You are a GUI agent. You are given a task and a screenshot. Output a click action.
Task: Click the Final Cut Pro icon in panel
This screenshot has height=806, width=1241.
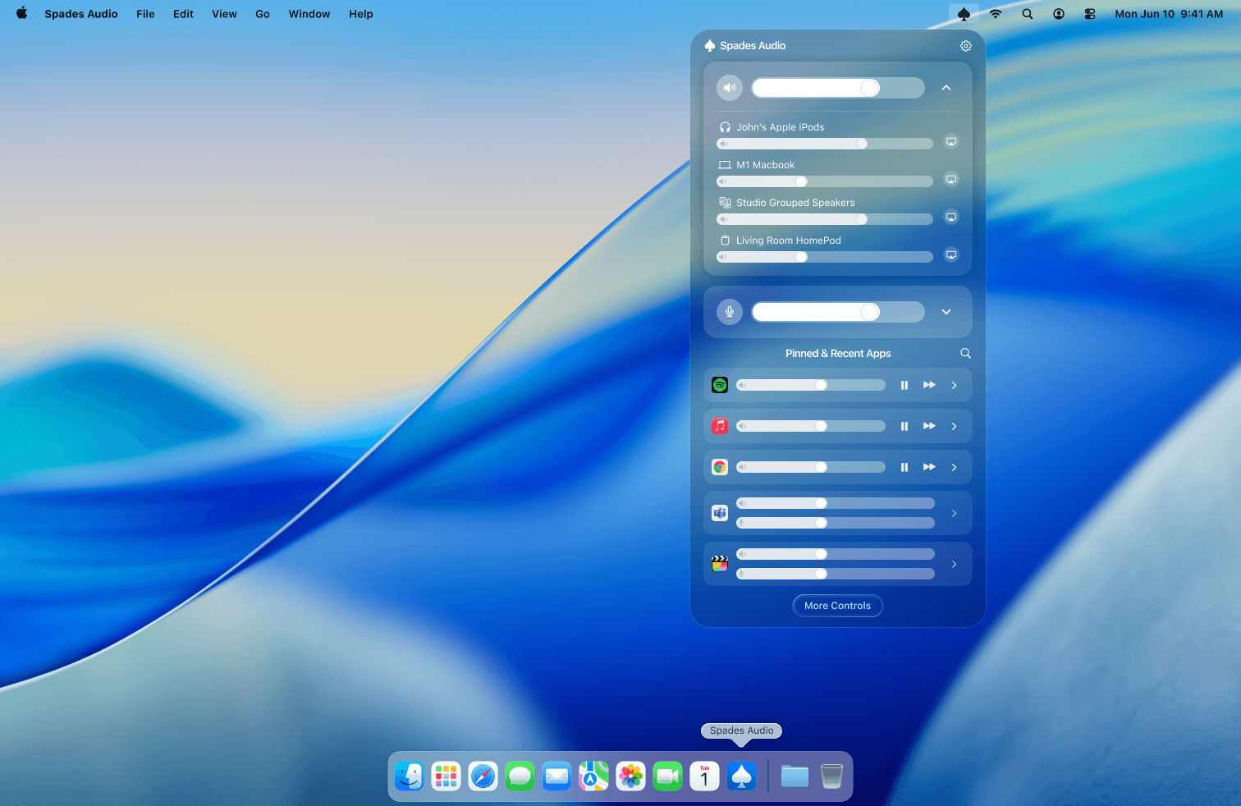coord(720,564)
